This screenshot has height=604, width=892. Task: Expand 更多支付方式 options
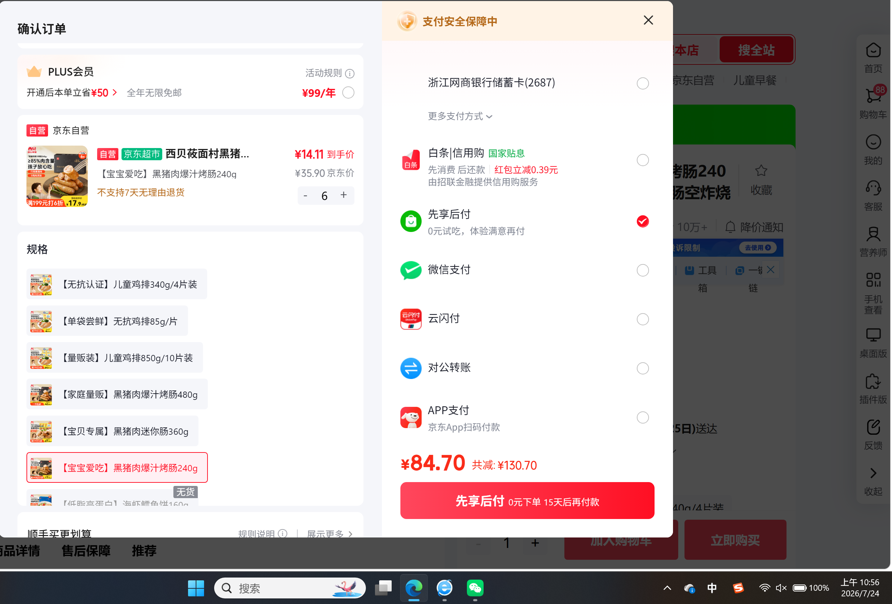tap(460, 116)
